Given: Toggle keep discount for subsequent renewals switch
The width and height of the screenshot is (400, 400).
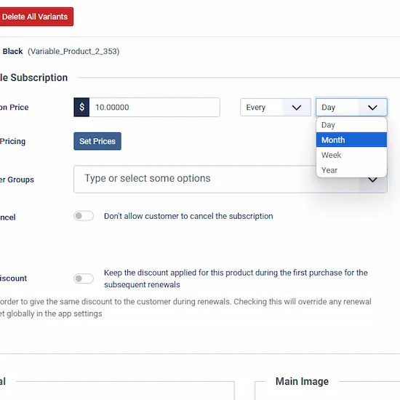Looking at the screenshot, I should click(x=84, y=279).
